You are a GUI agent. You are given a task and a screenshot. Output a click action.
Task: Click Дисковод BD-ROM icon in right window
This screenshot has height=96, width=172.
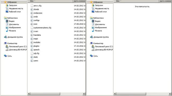93,50
